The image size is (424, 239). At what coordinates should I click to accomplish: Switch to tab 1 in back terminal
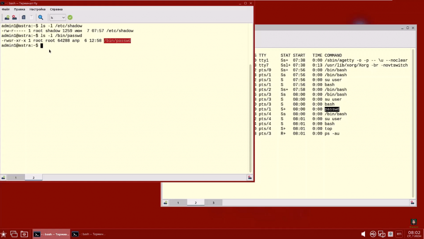coord(178,203)
